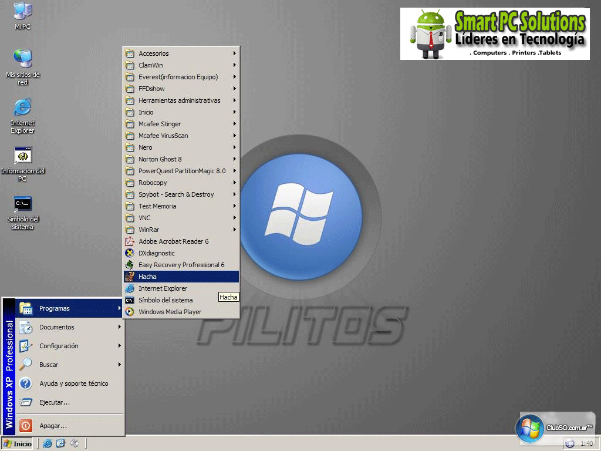Expand the FFDshow submenu arrow

tap(234, 89)
